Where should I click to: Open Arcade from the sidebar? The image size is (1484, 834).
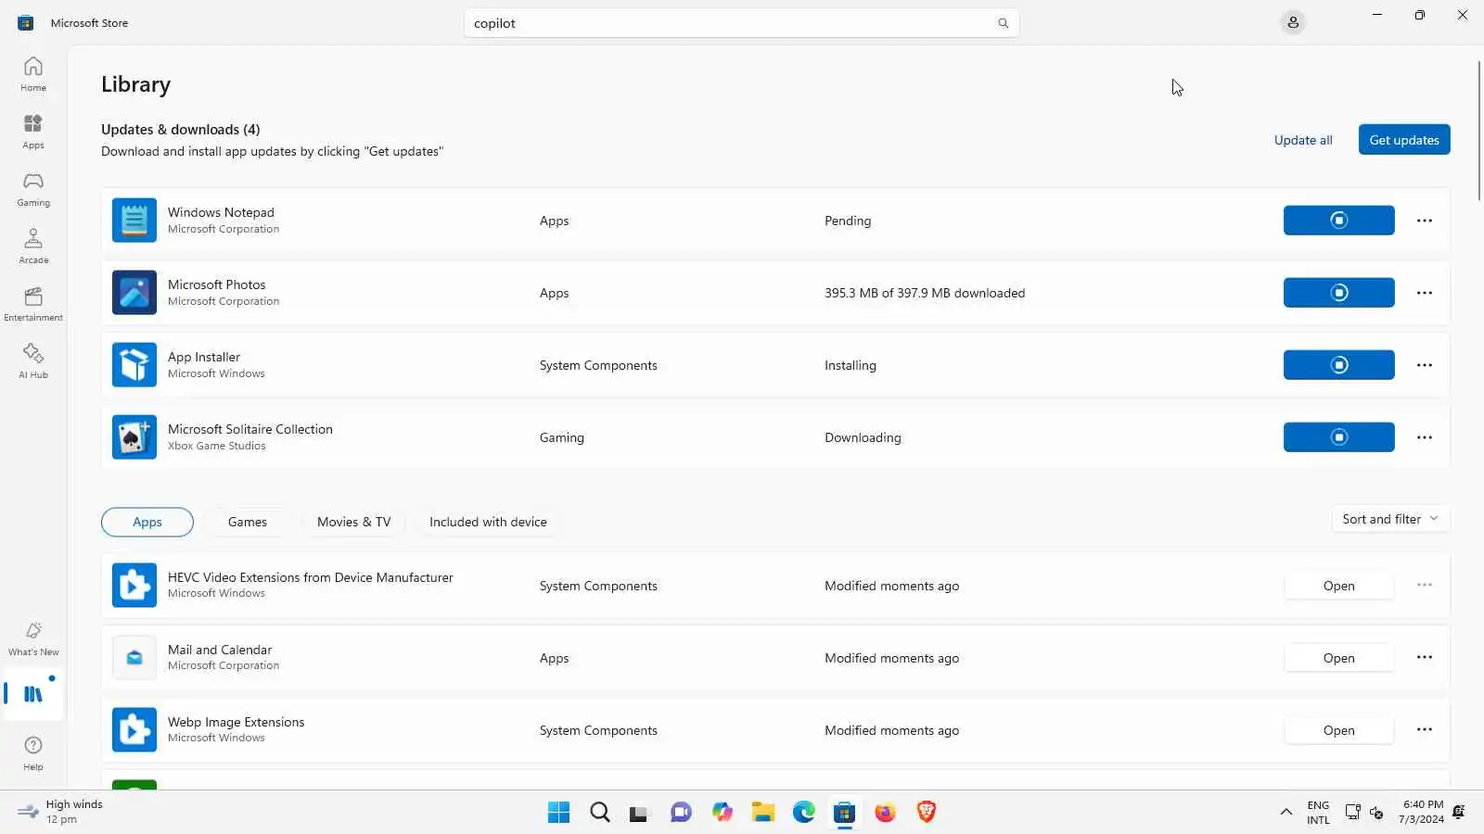pyautogui.click(x=33, y=246)
